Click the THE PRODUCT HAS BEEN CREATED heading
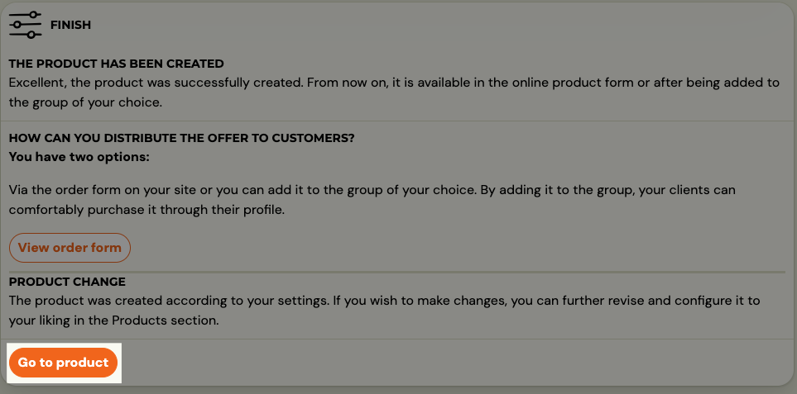The width and height of the screenshot is (797, 394). pos(117,64)
